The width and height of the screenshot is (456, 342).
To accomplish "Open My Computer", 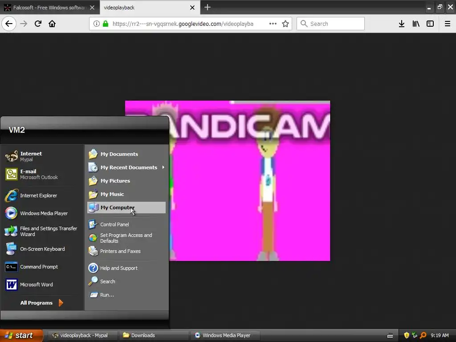I will 126,208.
